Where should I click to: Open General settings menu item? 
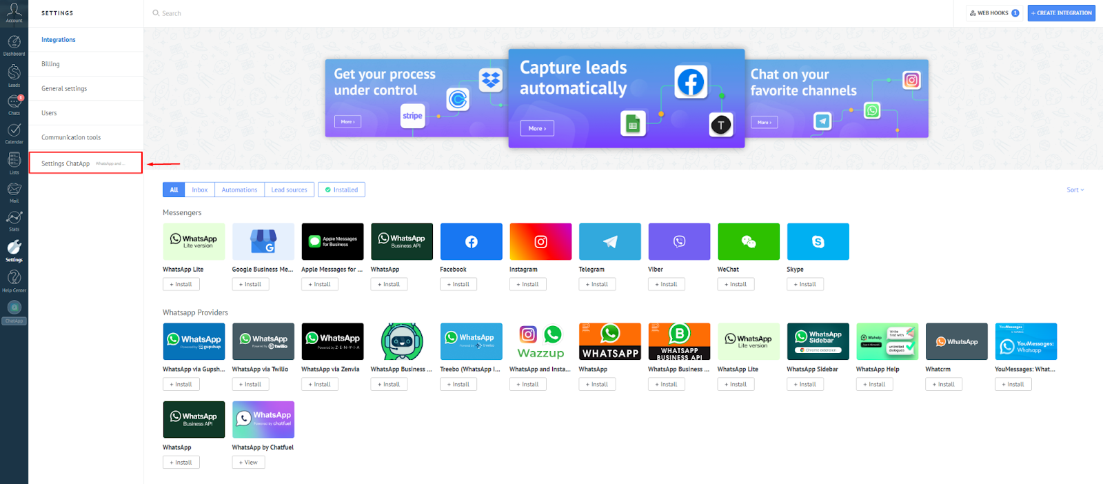85,88
